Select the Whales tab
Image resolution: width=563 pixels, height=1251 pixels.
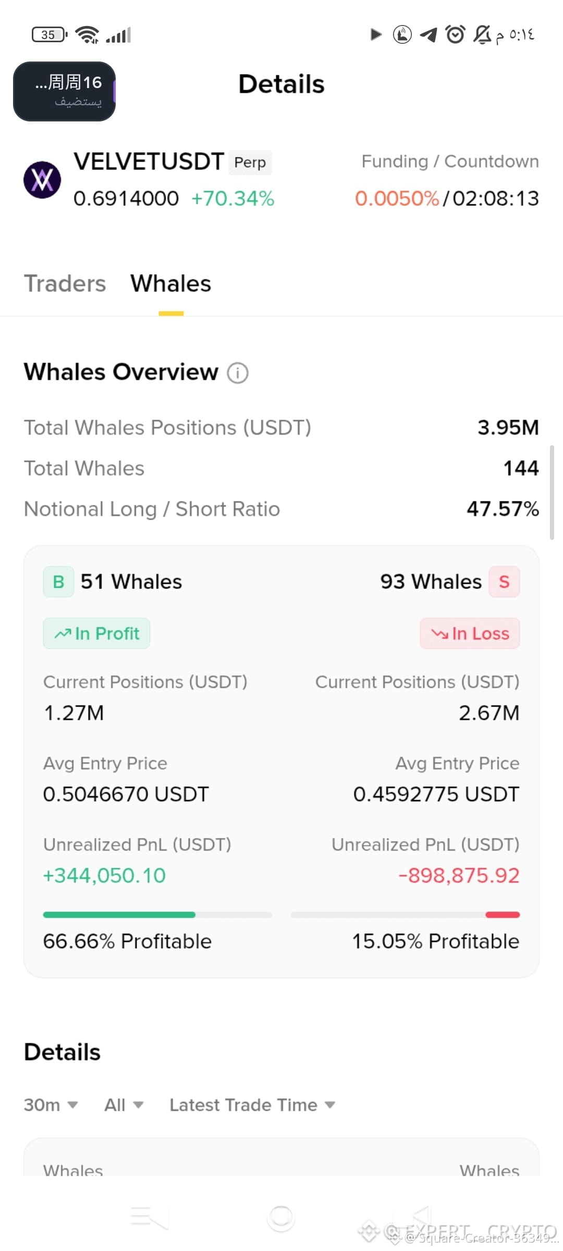tap(171, 284)
